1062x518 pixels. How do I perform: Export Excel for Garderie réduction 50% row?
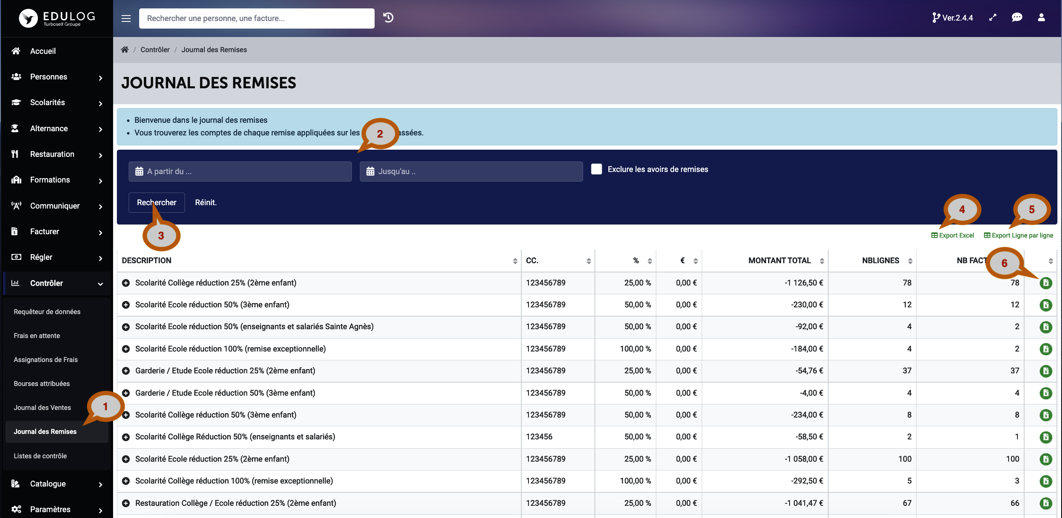click(x=1046, y=393)
